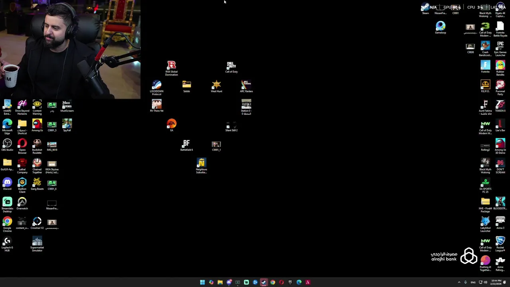Select the Opera Browser desktop icon

(22, 147)
